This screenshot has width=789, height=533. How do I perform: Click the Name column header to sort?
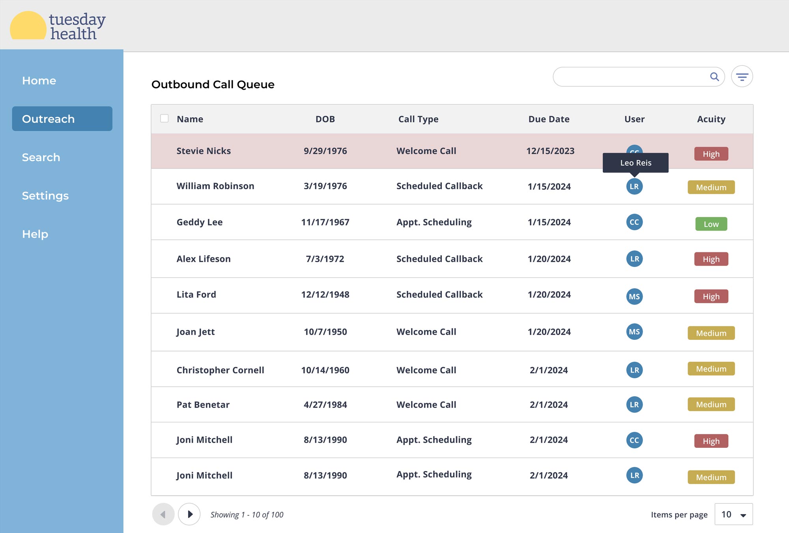tap(190, 118)
